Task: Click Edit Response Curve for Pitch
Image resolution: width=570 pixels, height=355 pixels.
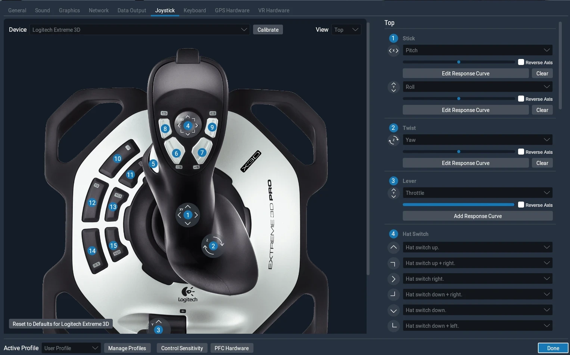Action: pos(465,74)
